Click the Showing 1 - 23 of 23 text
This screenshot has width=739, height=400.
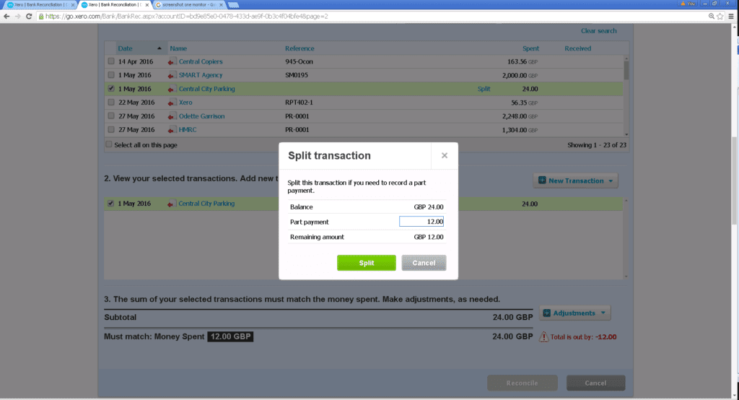(x=597, y=145)
